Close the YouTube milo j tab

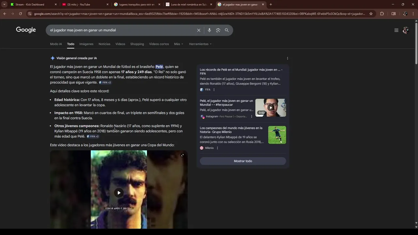point(108,5)
